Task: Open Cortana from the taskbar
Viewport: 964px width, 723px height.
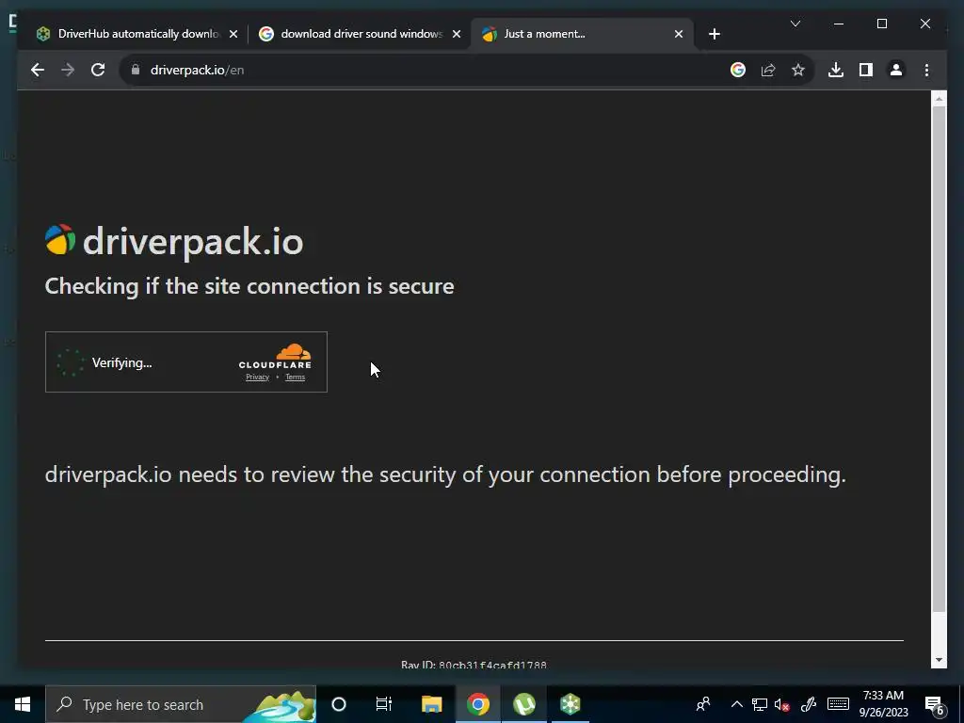Action: [339, 704]
